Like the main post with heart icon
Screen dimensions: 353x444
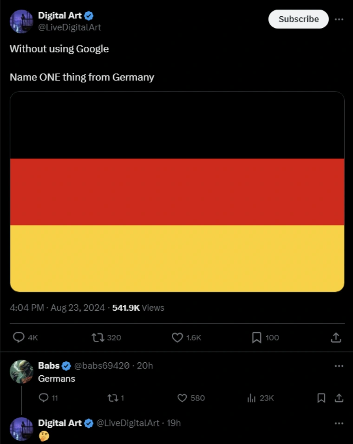177,338
